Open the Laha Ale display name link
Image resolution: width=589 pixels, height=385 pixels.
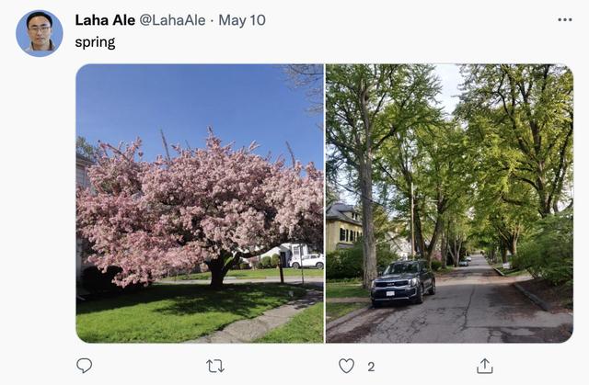tap(105, 19)
